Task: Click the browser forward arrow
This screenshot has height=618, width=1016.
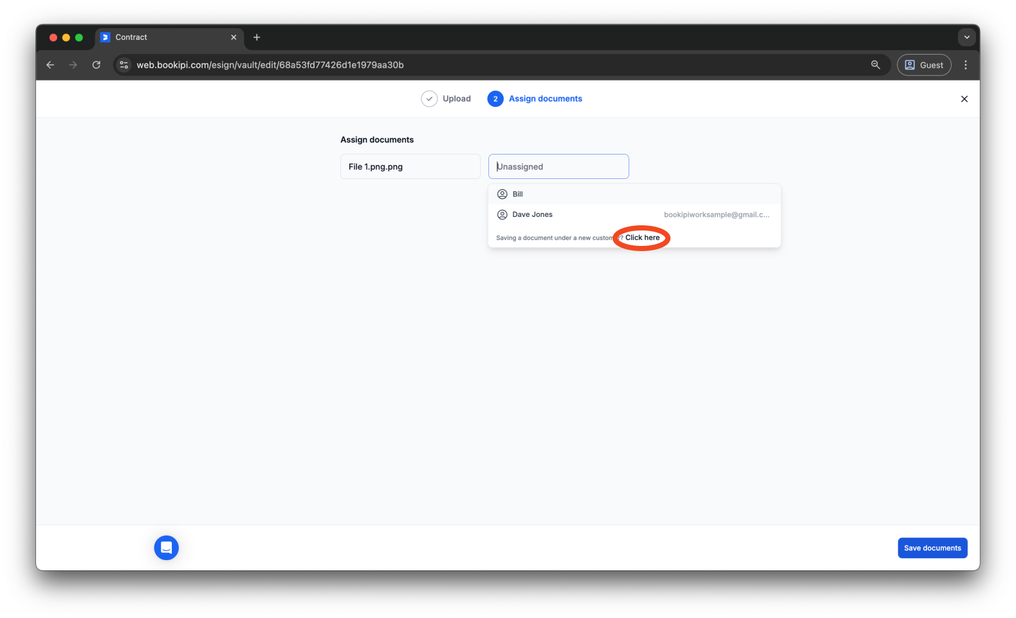Action: click(73, 65)
